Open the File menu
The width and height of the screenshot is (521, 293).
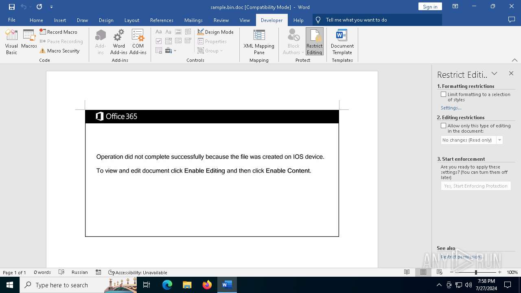click(x=12, y=20)
